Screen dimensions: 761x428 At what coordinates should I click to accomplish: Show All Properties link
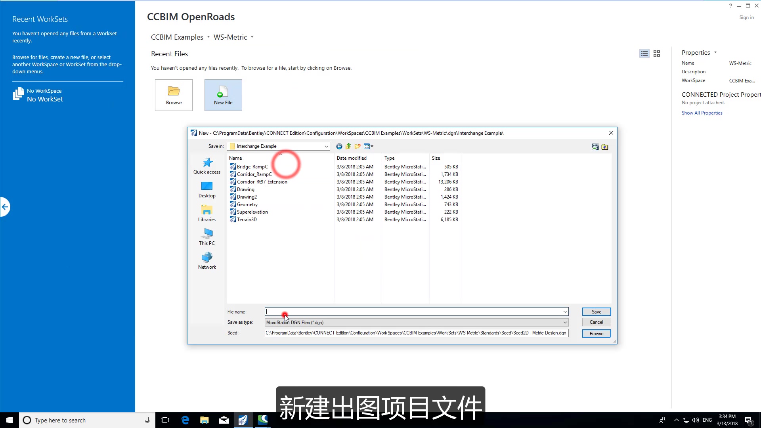(702, 113)
